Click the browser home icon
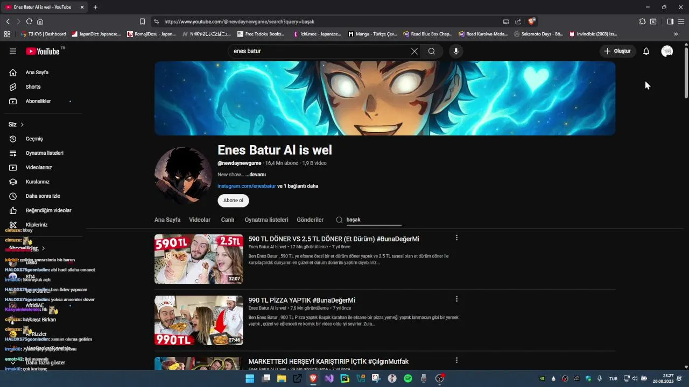The height and width of the screenshot is (387, 689). (40, 21)
